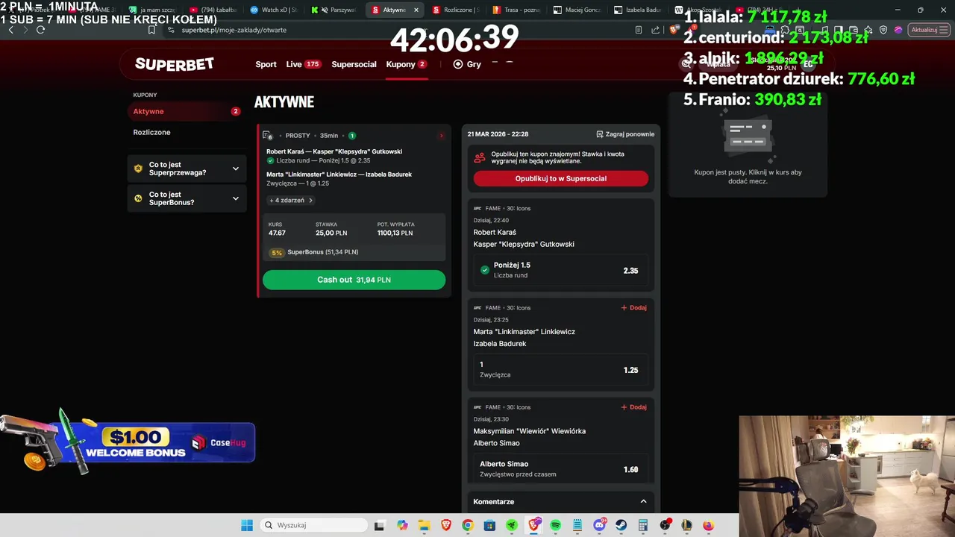This screenshot has width=955, height=537.
Task: Go to Supersocial
Action: point(354,64)
